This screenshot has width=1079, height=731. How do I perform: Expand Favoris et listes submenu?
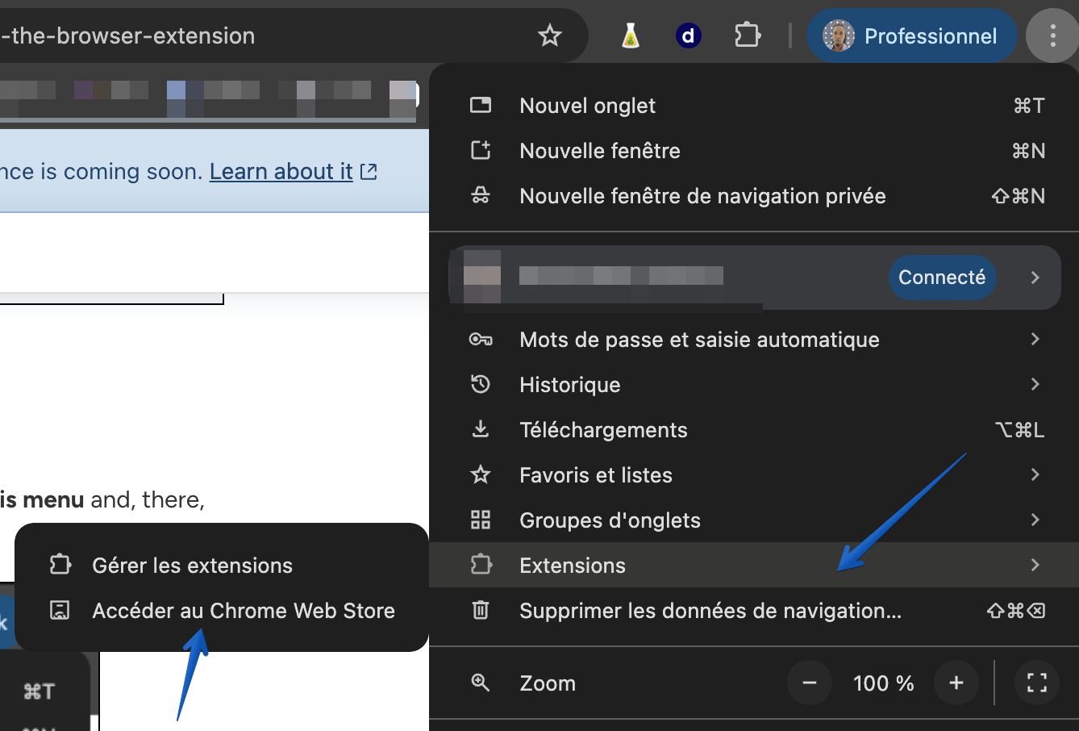pos(1035,474)
